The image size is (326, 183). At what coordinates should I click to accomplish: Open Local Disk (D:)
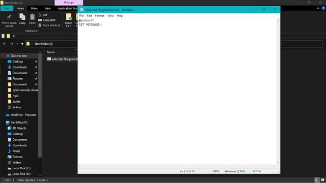pyautogui.click(x=21, y=174)
